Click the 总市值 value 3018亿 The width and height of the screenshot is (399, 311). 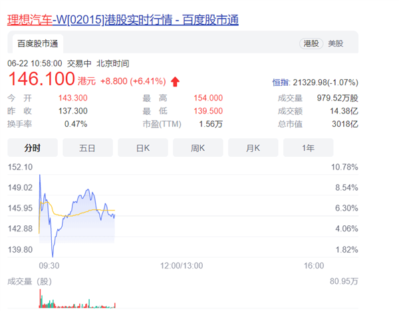pyautogui.click(x=345, y=124)
